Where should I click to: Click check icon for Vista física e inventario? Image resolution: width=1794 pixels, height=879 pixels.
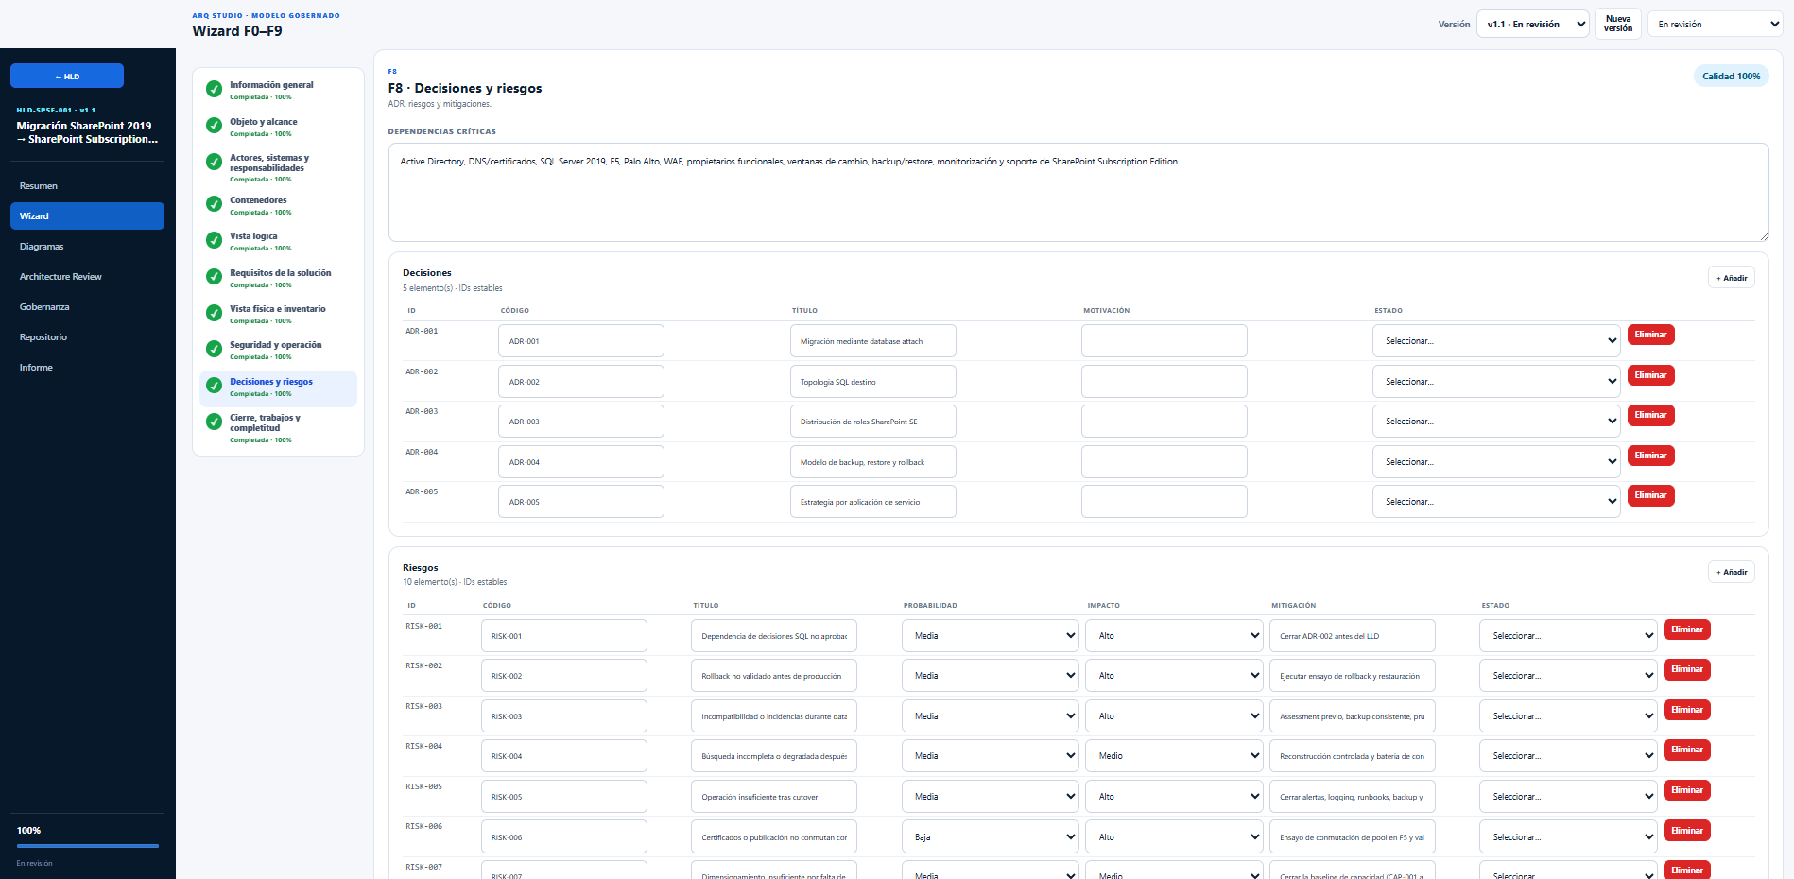coord(215,313)
